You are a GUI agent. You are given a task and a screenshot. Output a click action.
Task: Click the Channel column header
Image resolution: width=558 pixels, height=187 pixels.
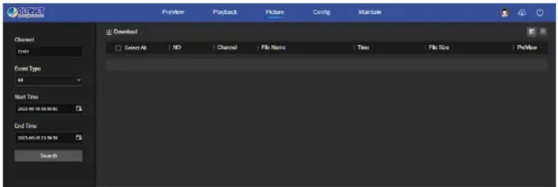click(x=227, y=47)
